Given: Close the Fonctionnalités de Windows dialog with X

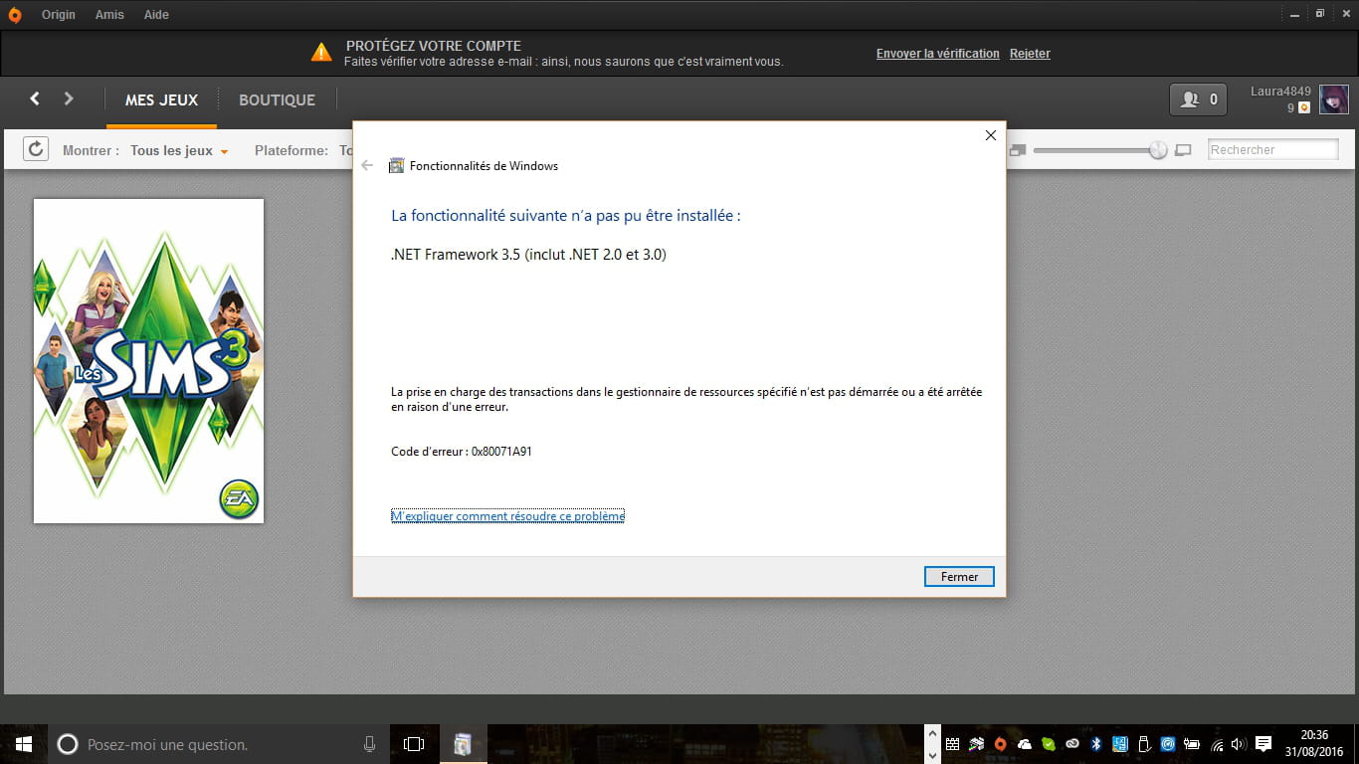Looking at the screenshot, I should pos(990,135).
